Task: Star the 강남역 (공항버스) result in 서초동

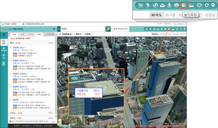Action: (x=11, y=87)
